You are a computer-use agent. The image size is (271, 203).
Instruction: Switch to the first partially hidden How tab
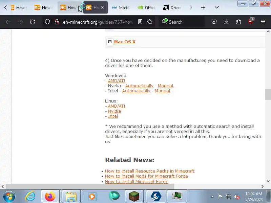(19, 7)
